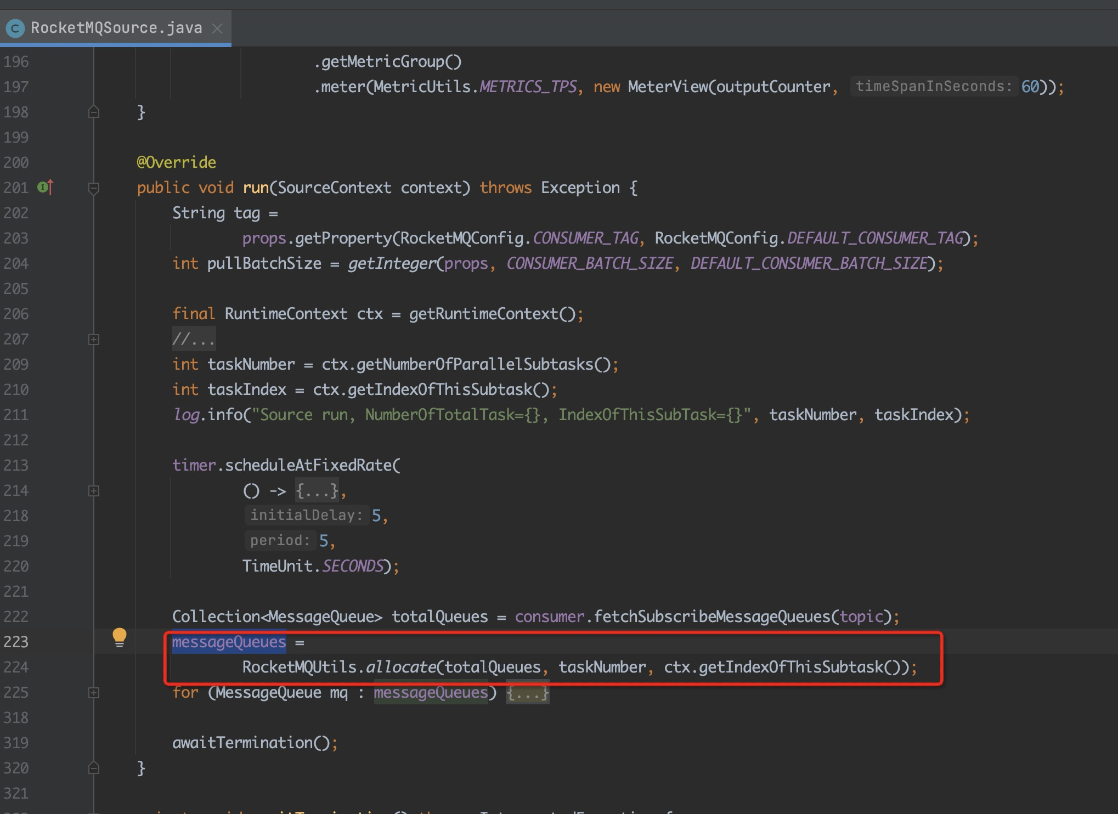Click the folded {...} placeholder after messageQueues loop

527,693
